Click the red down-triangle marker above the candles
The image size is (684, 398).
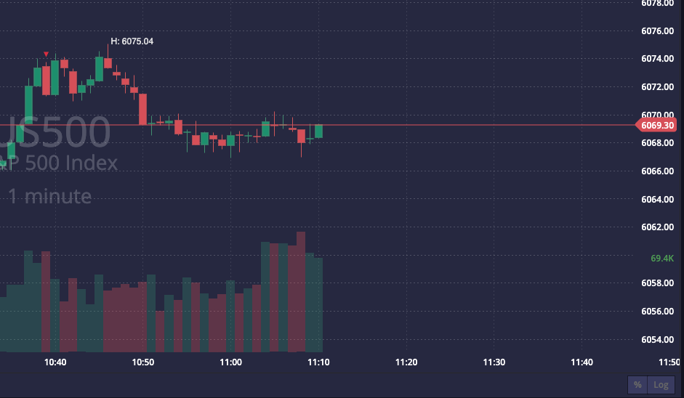47,54
